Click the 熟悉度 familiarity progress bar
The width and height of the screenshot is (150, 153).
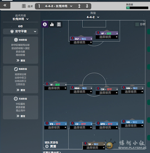point(137,8)
